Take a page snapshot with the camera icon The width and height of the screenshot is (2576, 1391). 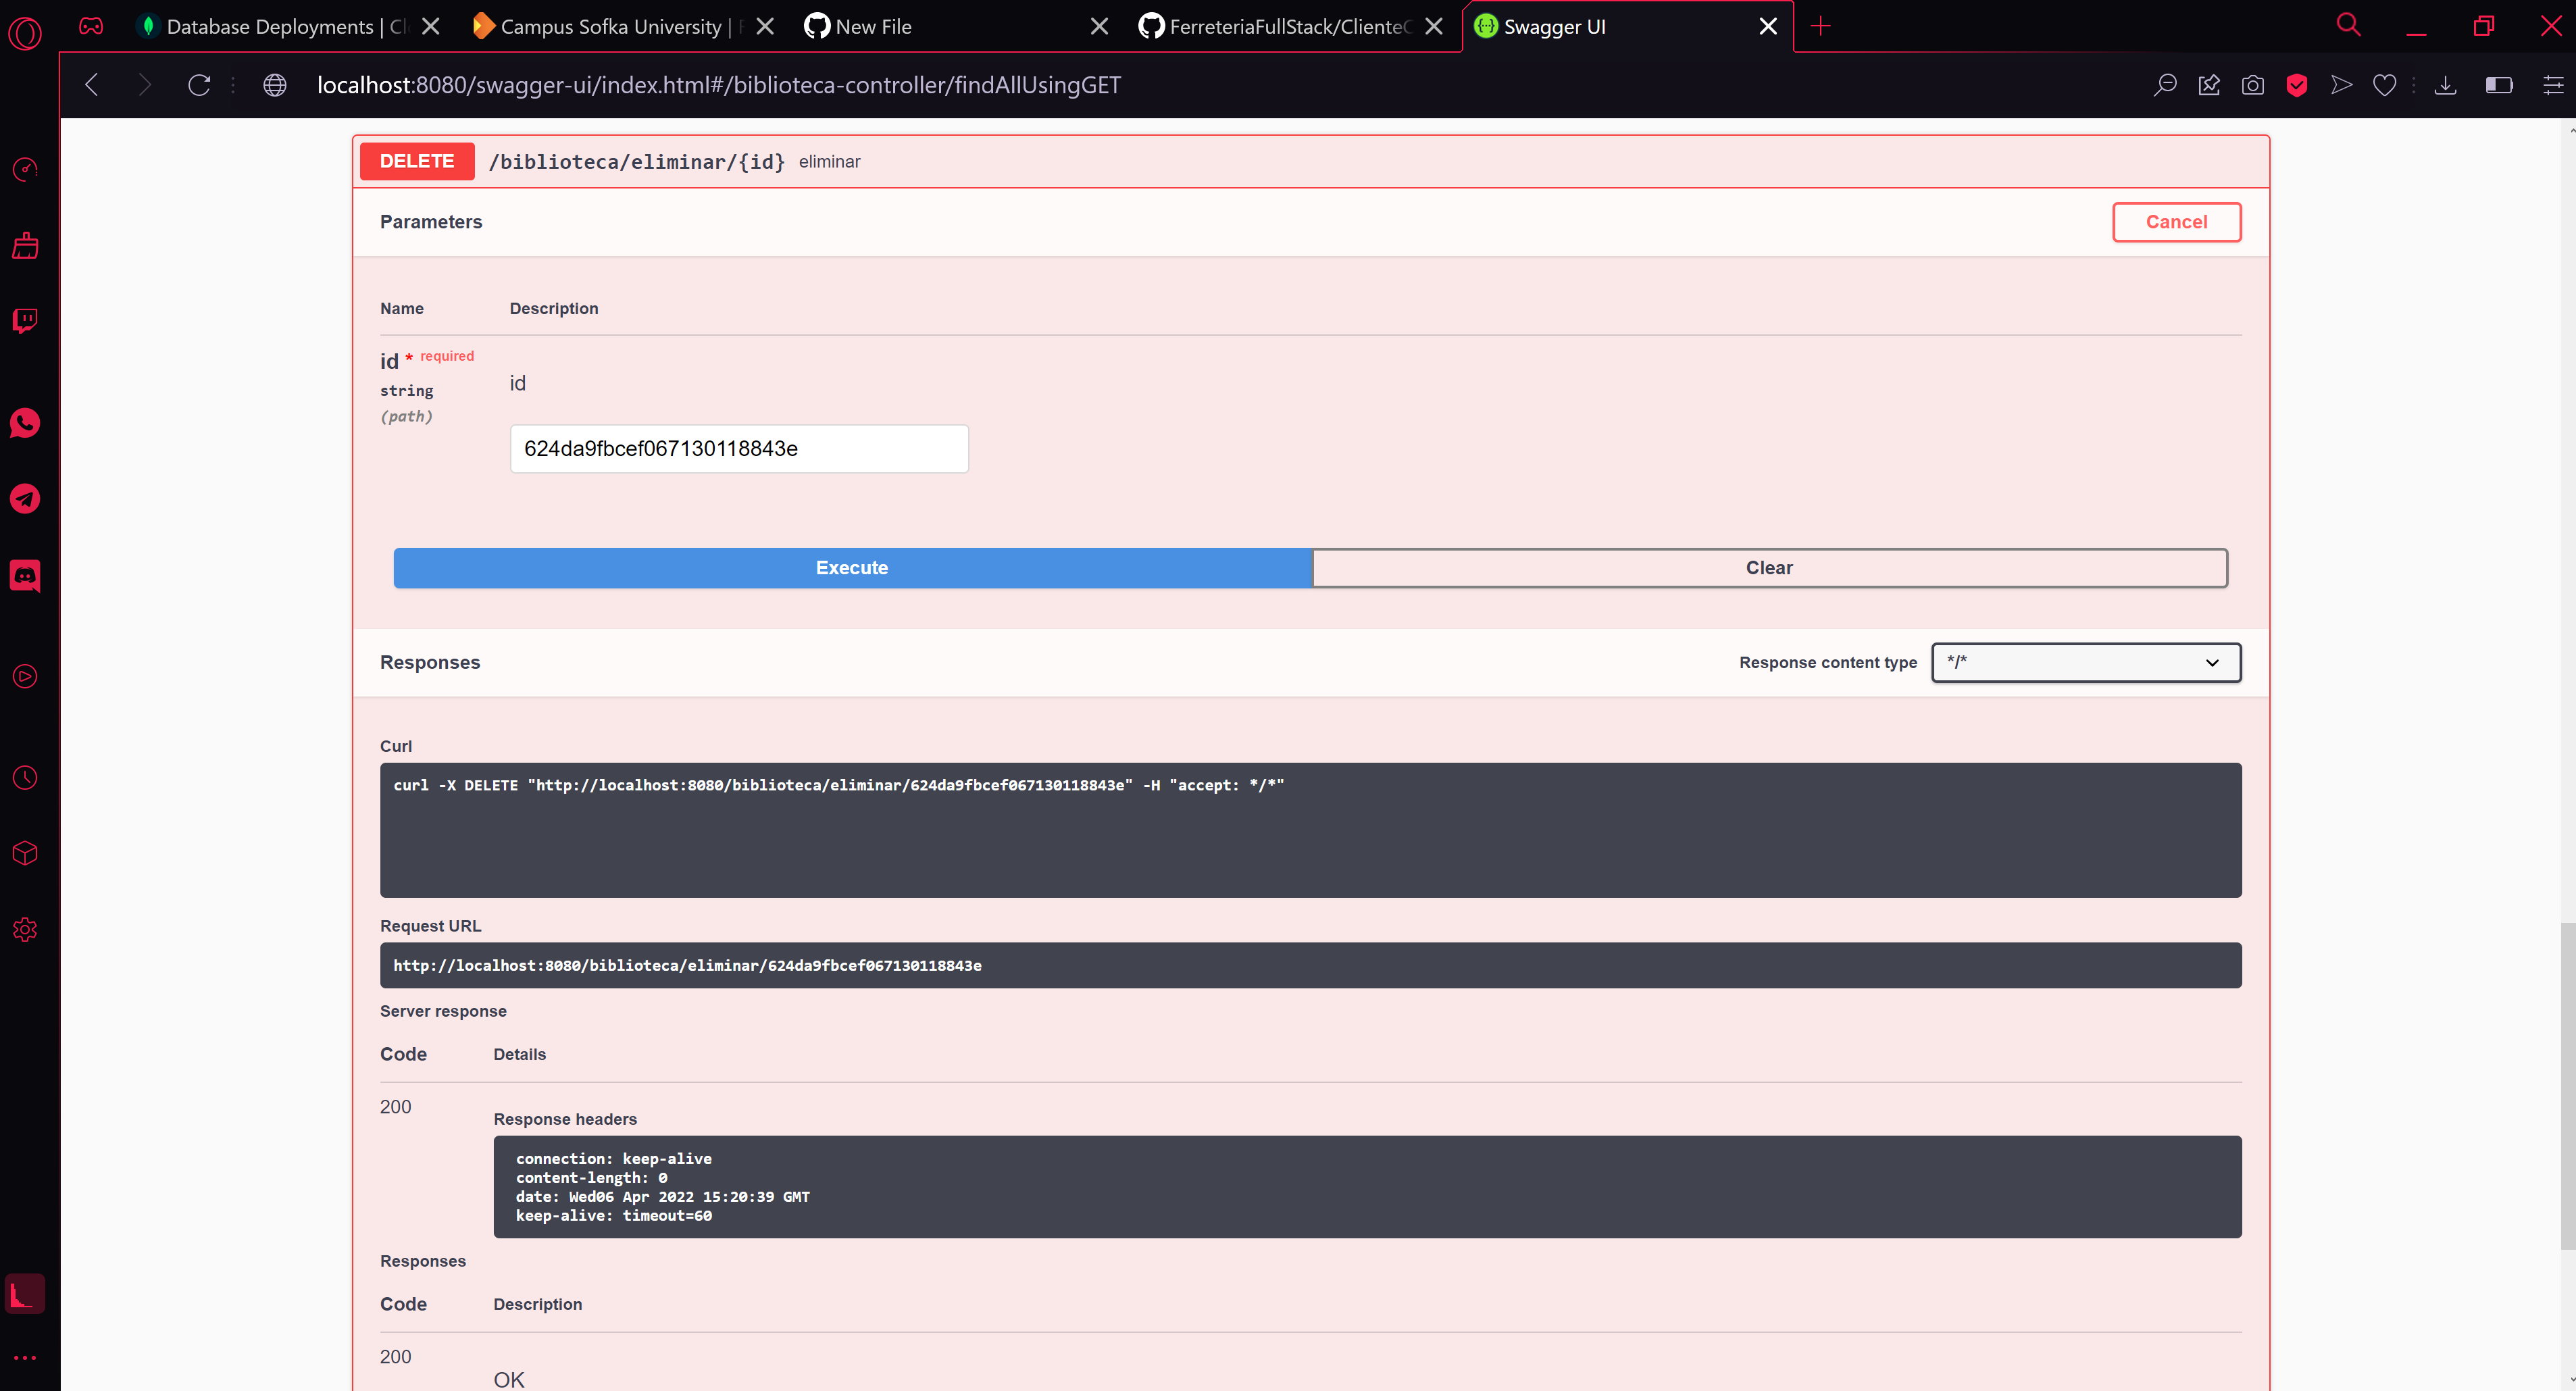pos(2253,85)
